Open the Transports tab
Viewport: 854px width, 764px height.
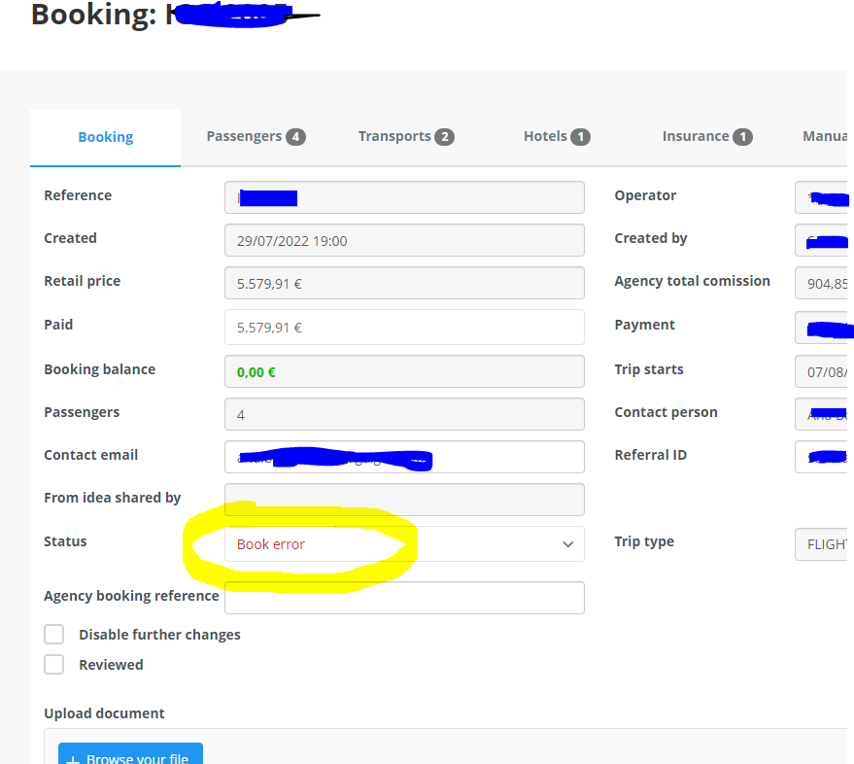click(405, 137)
